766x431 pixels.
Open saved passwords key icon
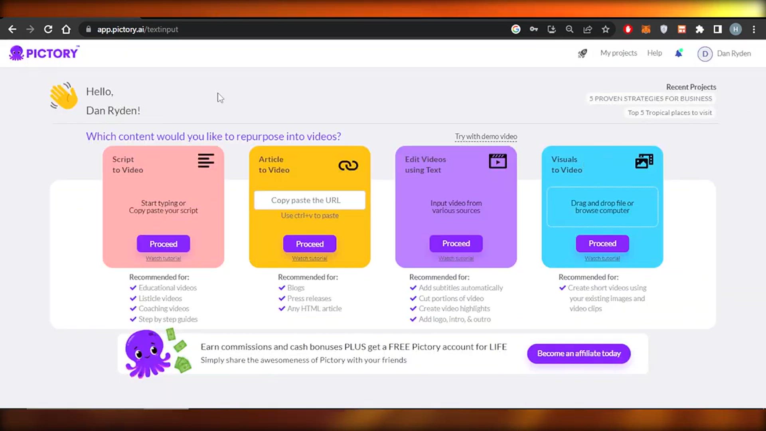(534, 29)
